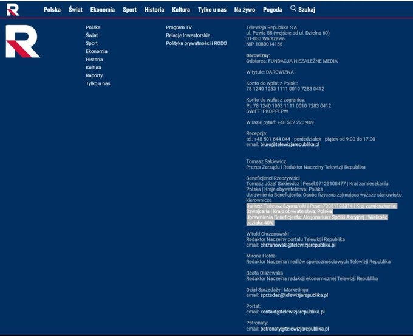Click Recepcja tel. +48 501 644 044 line

(310, 139)
